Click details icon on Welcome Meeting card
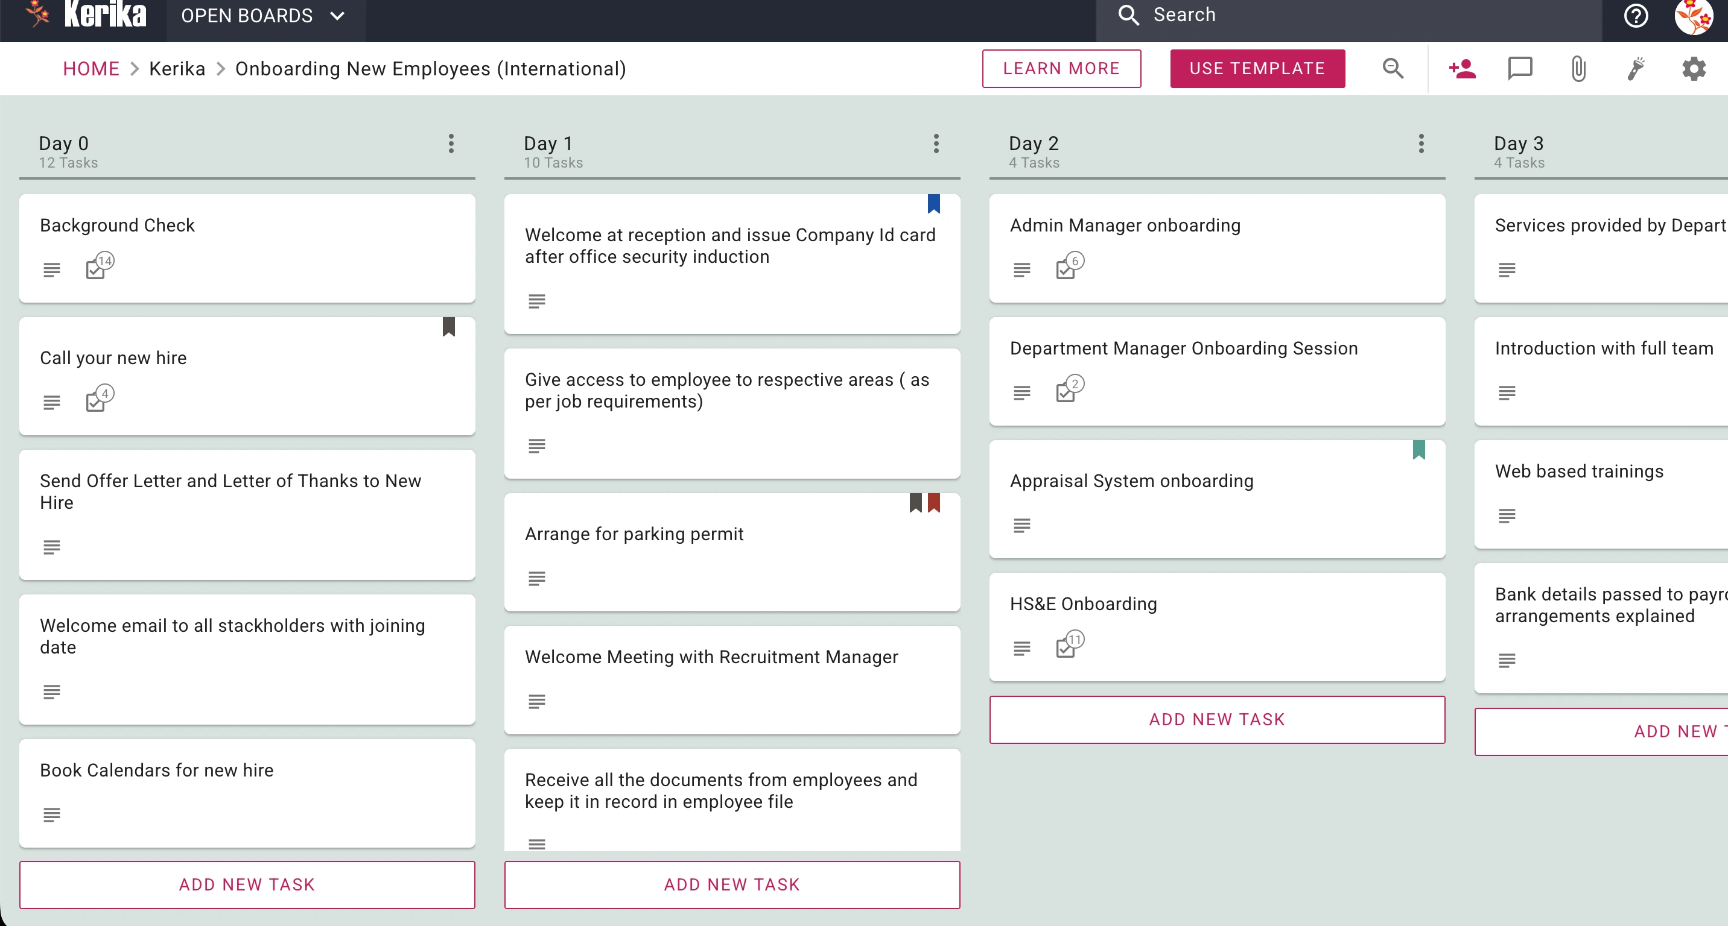 (x=536, y=702)
